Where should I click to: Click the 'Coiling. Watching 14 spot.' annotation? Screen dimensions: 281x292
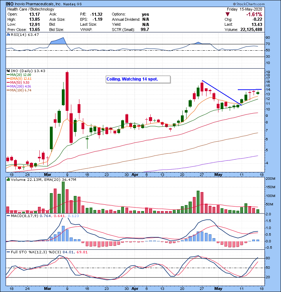138,79
